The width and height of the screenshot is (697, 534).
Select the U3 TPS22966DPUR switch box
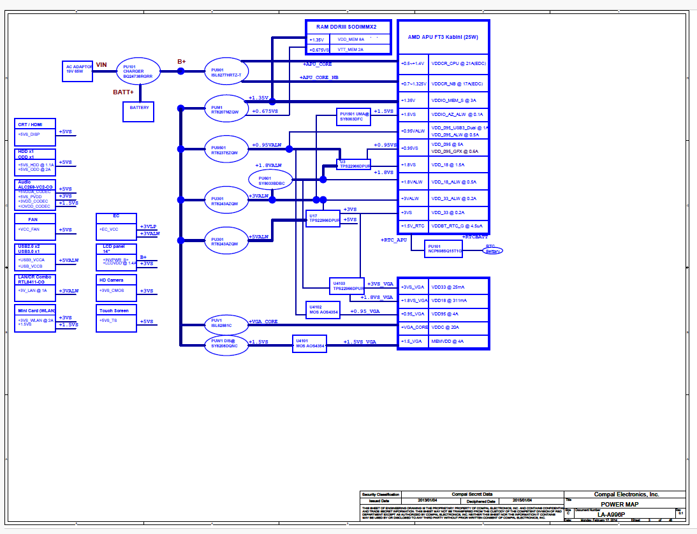[353, 164]
